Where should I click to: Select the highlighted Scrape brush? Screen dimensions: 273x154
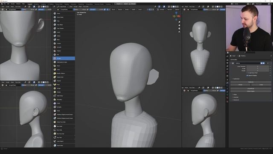(64, 58)
